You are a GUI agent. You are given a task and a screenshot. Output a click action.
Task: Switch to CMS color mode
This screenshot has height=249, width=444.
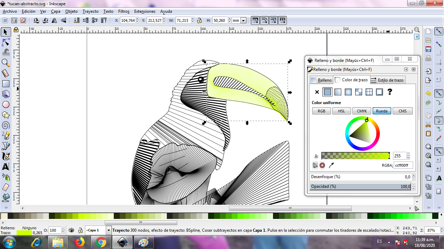pyautogui.click(x=402, y=111)
